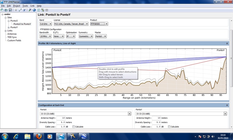Open the Tools menu
Viewport: 233px width, 140px height.
click(25, 6)
